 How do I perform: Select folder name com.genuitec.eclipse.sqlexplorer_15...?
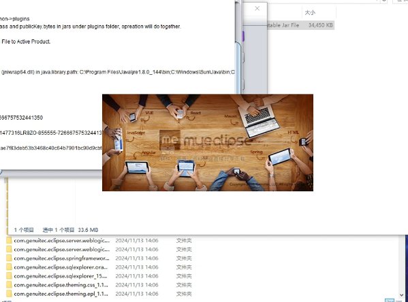click(61, 275)
